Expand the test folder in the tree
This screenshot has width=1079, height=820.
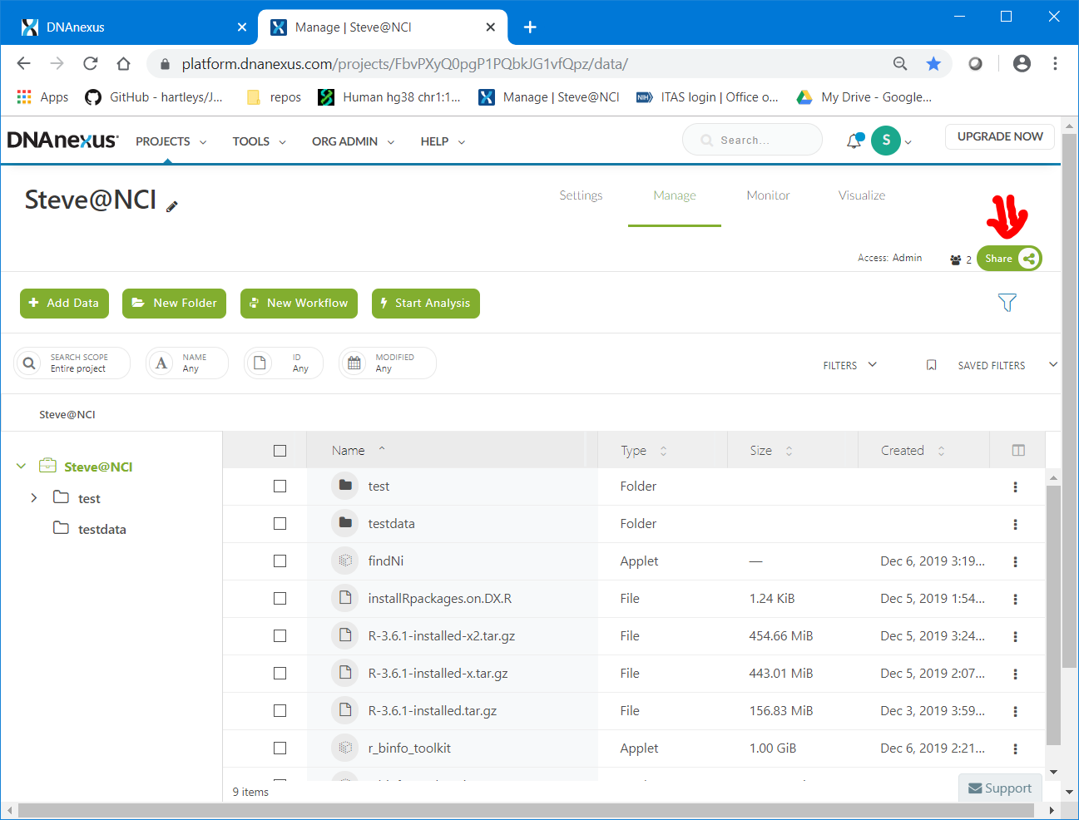click(x=33, y=498)
